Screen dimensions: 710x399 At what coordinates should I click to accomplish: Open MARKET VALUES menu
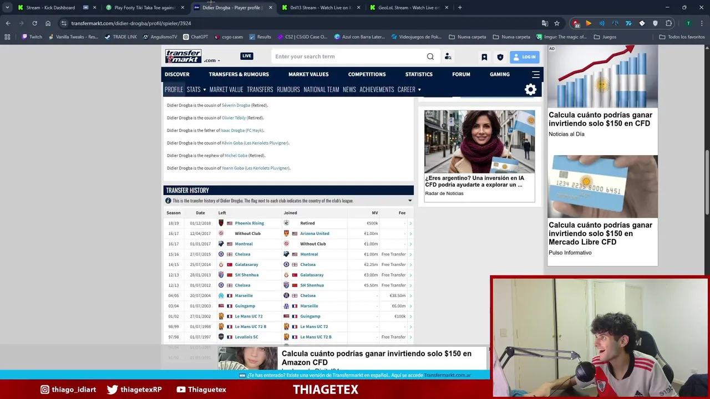pos(308,74)
